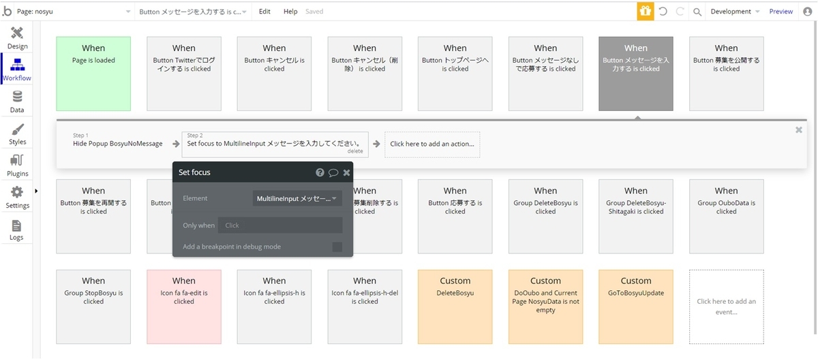Click the undo arrow icon

663,12
